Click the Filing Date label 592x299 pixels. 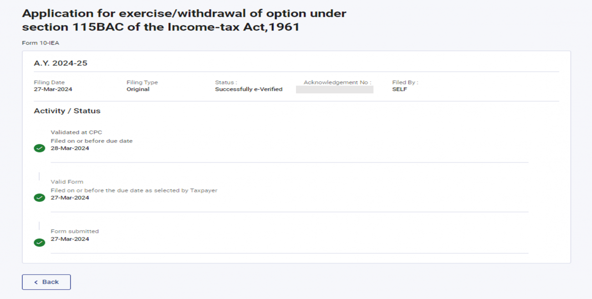coord(49,82)
